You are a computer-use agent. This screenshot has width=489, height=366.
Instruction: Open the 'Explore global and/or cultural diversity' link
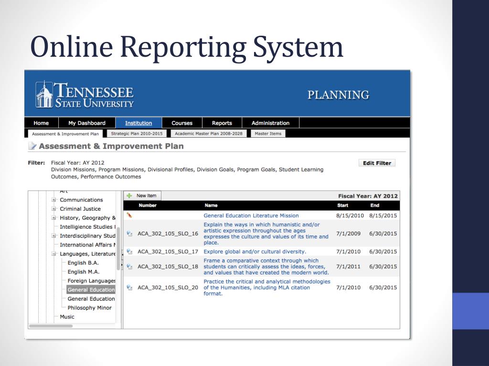pos(255,252)
